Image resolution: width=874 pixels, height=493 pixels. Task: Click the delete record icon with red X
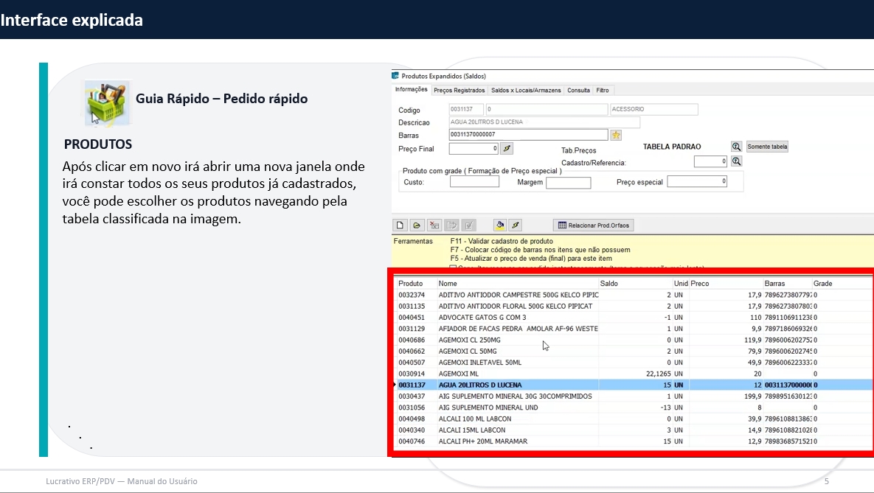pyautogui.click(x=434, y=225)
